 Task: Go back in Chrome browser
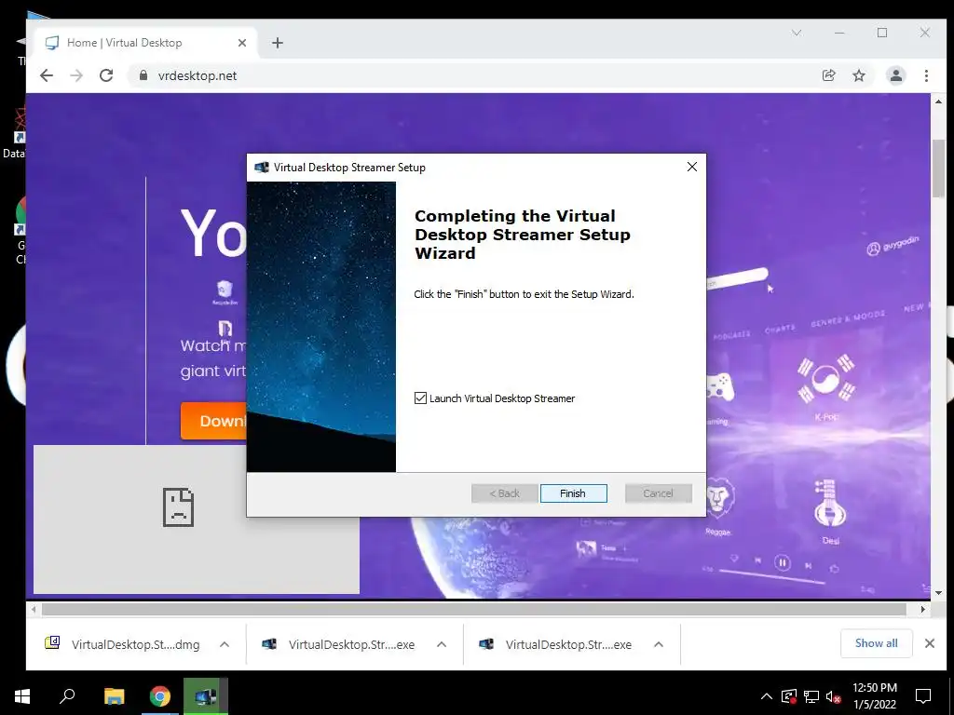(47, 75)
